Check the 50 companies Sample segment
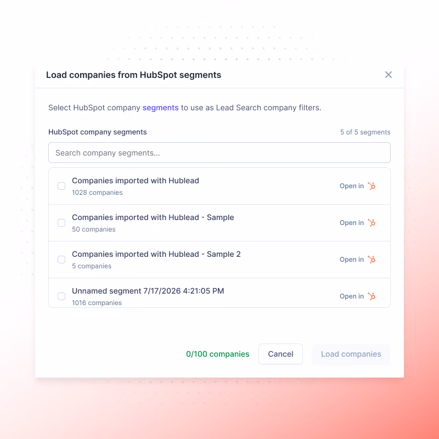 click(x=61, y=223)
